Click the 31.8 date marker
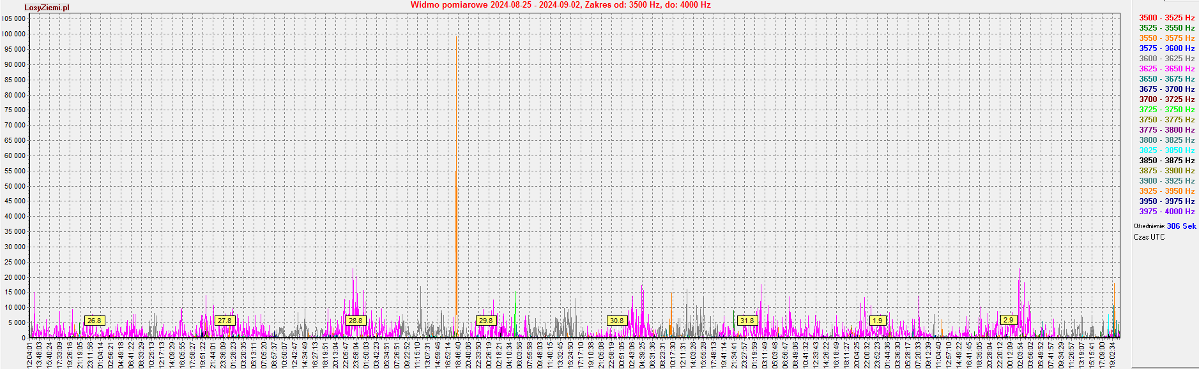 coord(747,321)
